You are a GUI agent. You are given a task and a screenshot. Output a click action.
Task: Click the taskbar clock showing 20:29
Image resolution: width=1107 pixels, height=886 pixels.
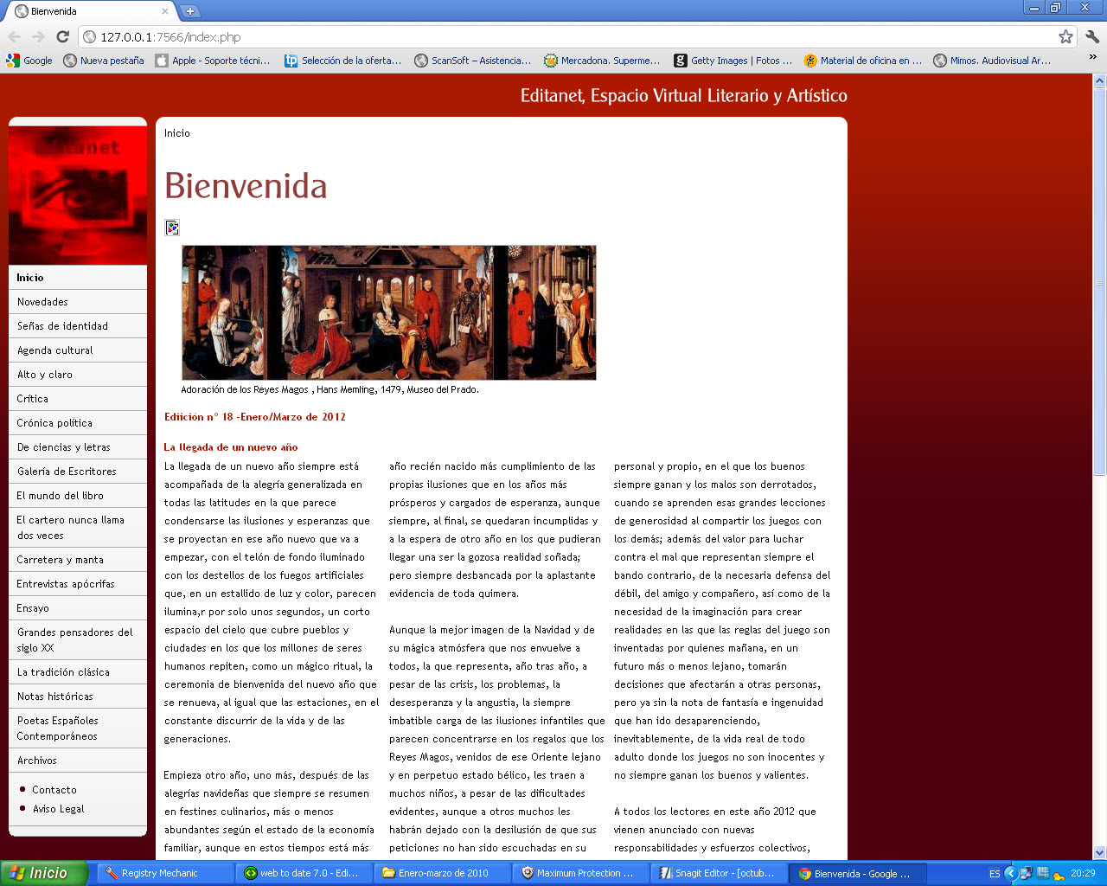1083,874
